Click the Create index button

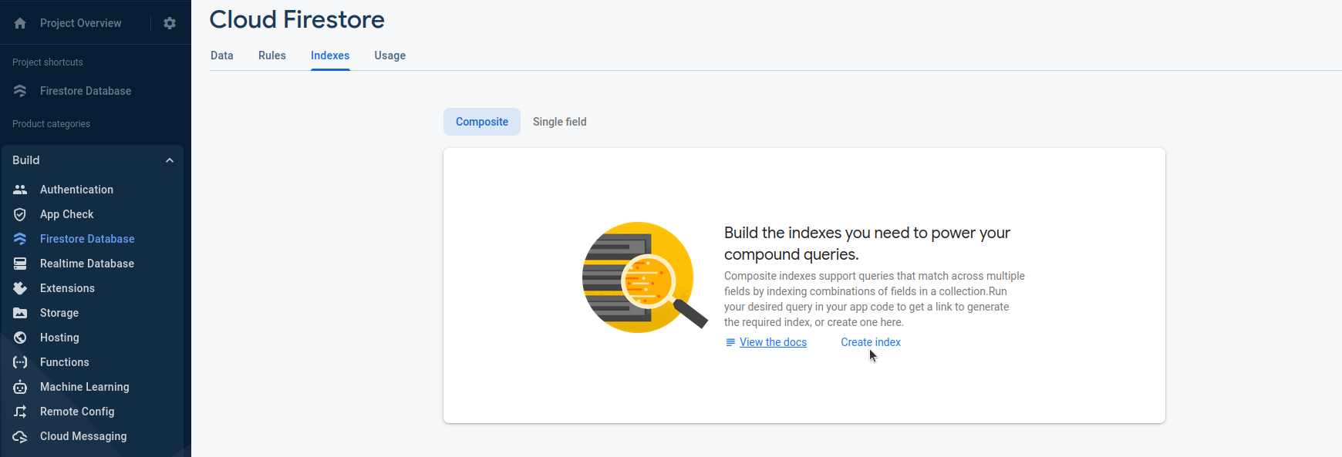(871, 342)
